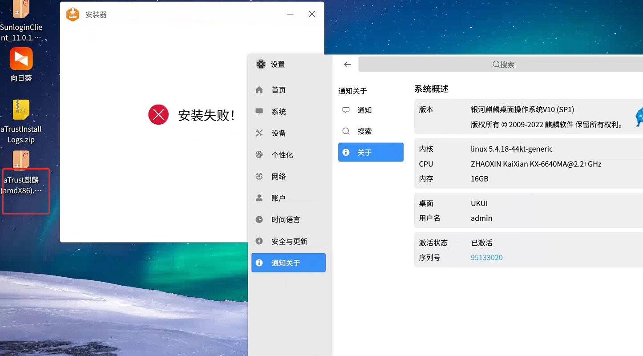Image resolution: width=643 pixels, height=356 pixels.
Task: Select 时间语言 in the sidebar
Action: tap(286, 220)
